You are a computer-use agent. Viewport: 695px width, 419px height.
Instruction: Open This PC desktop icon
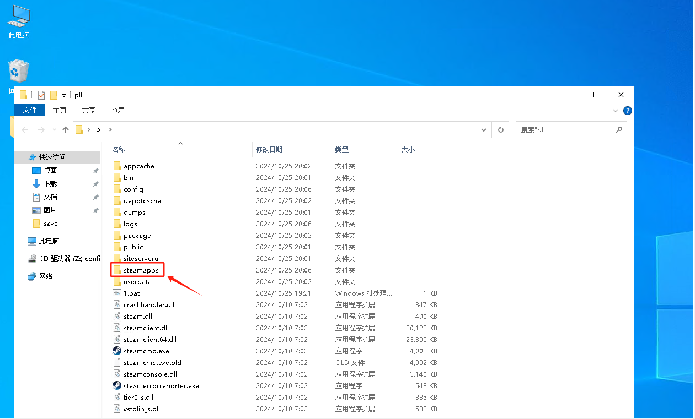pyautogui.click(x=18, y=22)
